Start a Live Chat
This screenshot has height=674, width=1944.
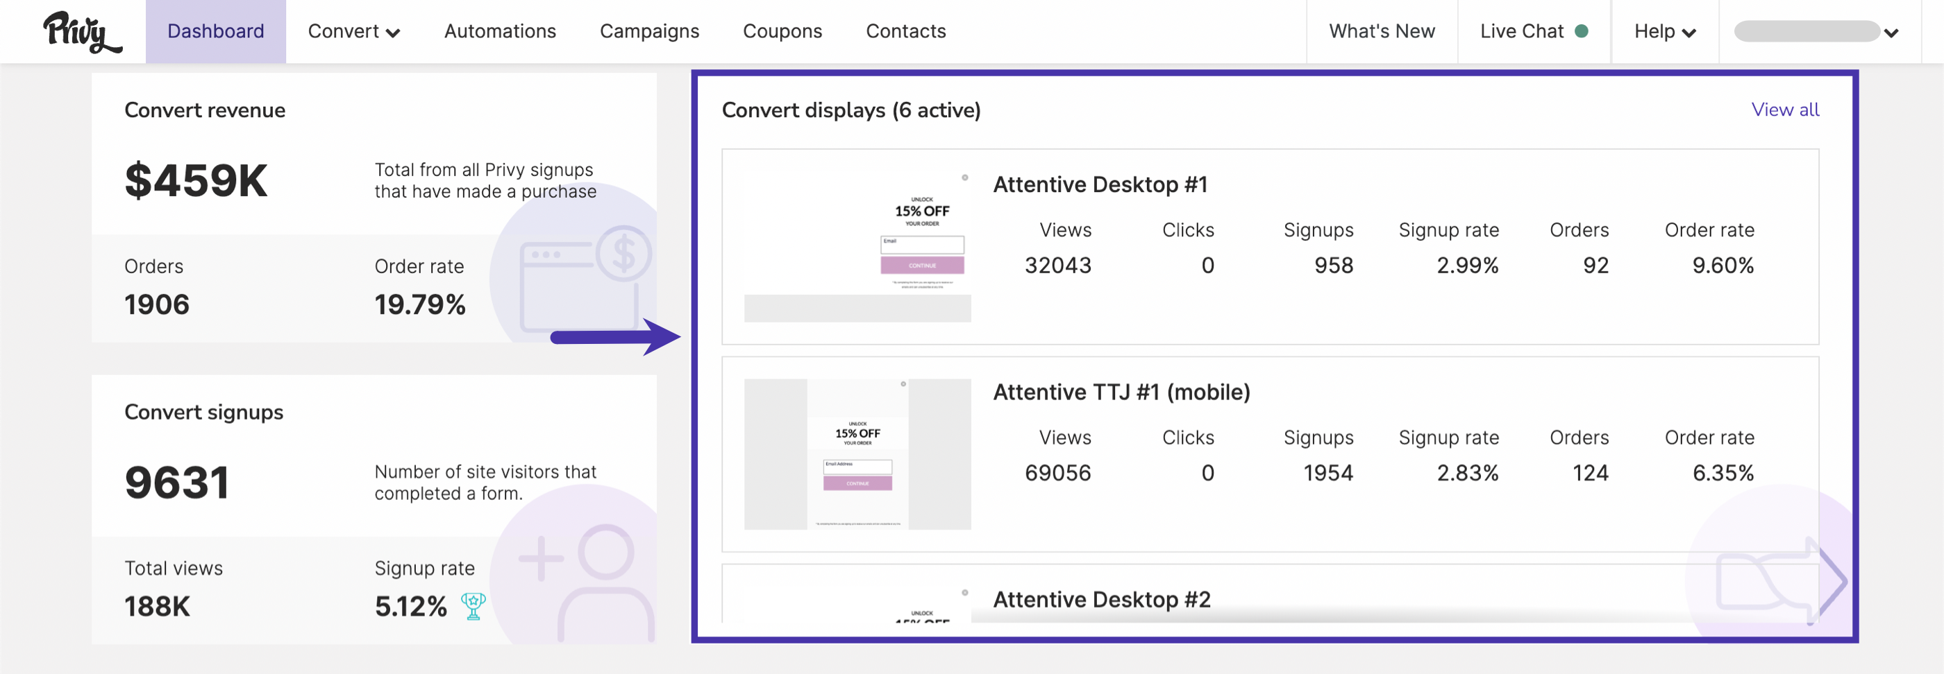1534,32
